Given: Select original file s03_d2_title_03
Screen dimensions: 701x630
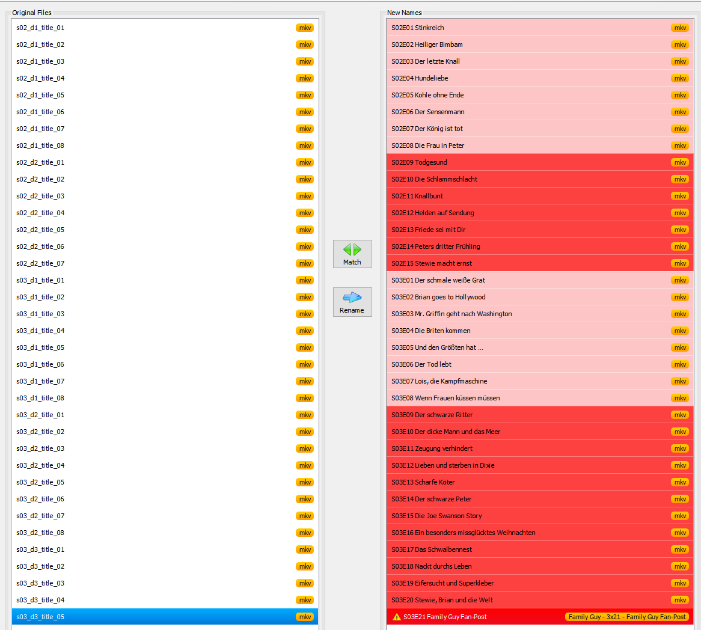Looking at the screenshot, I should 40,448.
